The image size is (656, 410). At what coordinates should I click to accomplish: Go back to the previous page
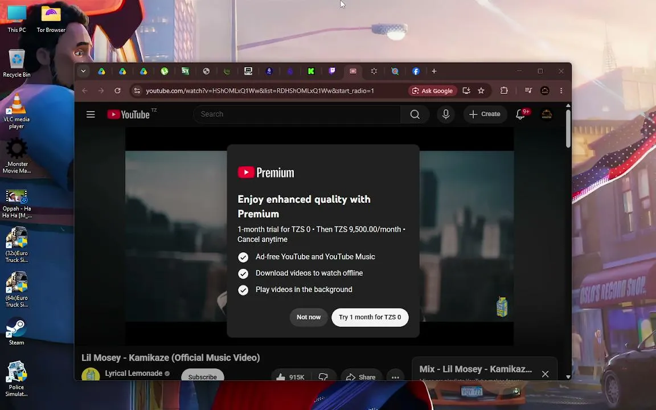84,91
